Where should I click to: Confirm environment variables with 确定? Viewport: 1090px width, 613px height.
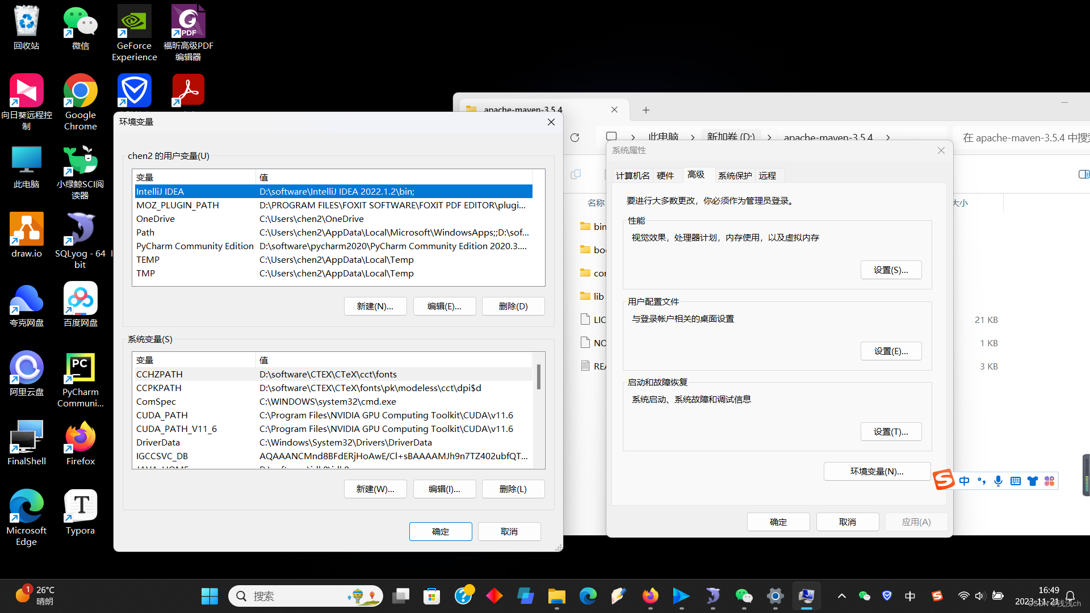441,532
